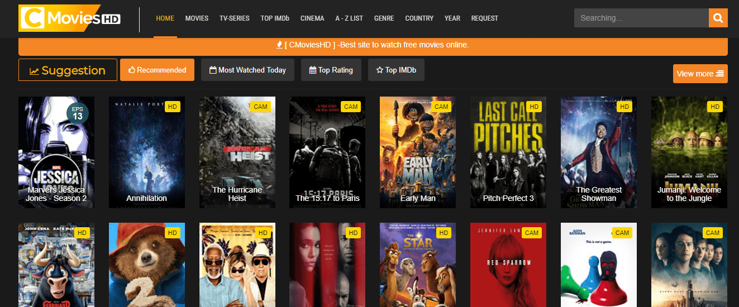Open the Ferdinand bull movie poster
The width and height of the screenshot is (739, 307).
tap(56, 265)
